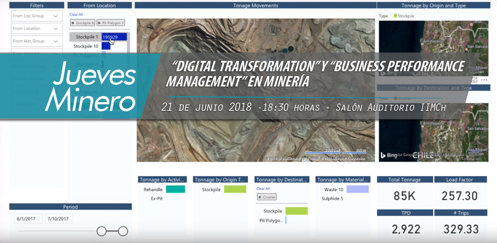Viewport: 497px width, 243px height.
Task: Select the green Stockpile bar in Origin T... chart
Action: [235, 189]
